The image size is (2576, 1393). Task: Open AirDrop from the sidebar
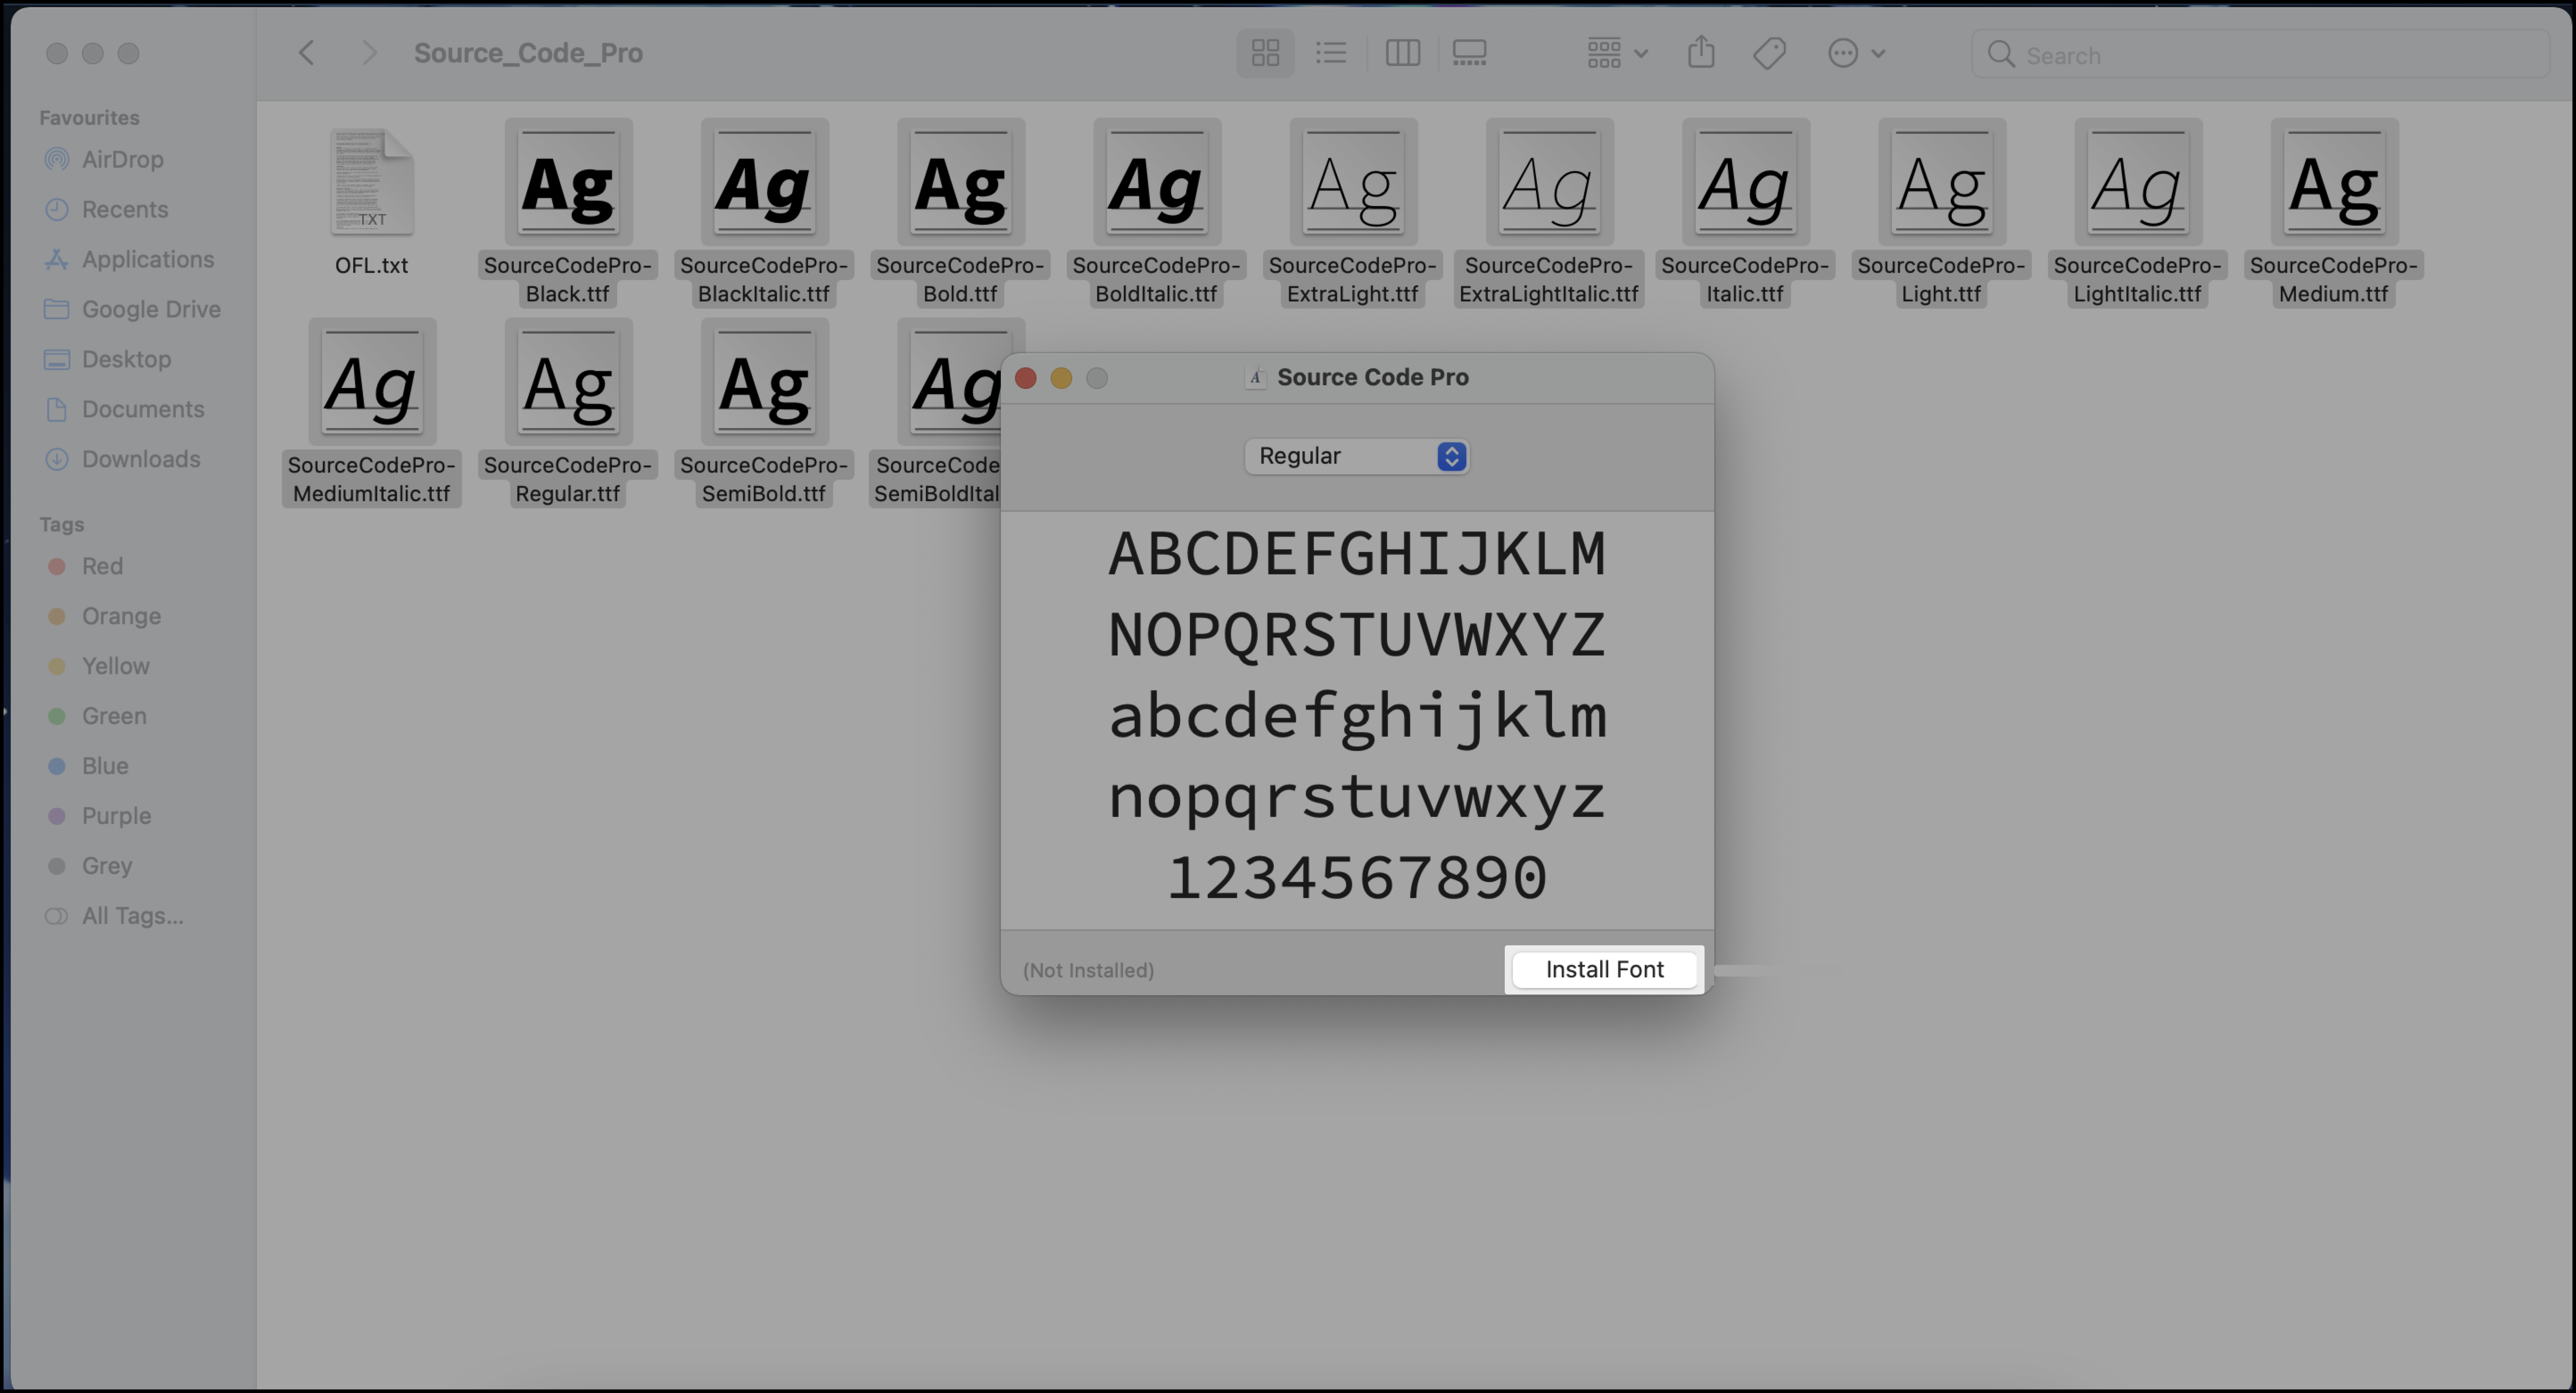(x=121, y=159)
